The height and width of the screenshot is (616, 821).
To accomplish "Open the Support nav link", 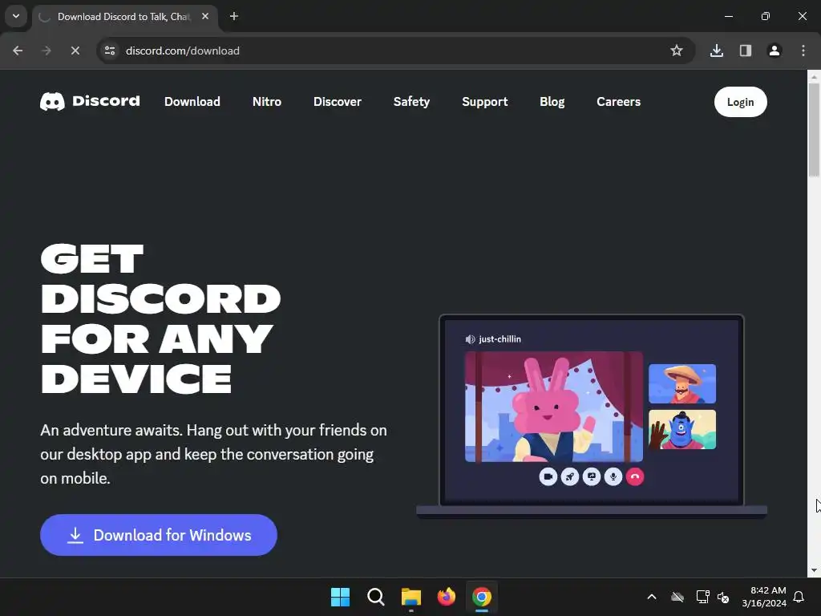I will (x=485, y=102).
